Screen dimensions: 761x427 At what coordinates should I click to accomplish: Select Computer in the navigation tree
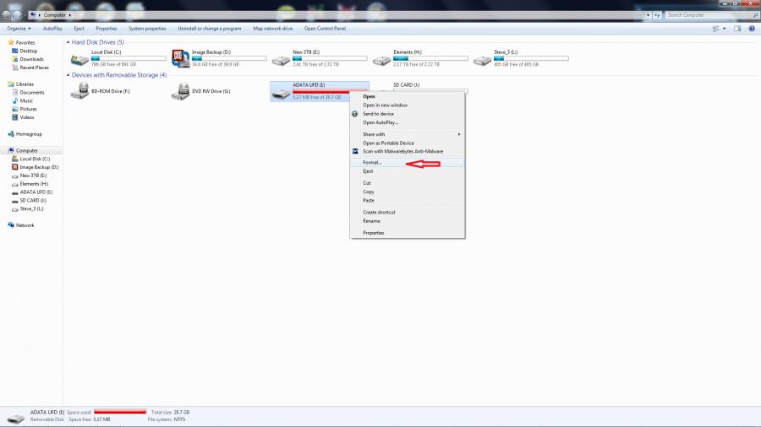(27, 150)
